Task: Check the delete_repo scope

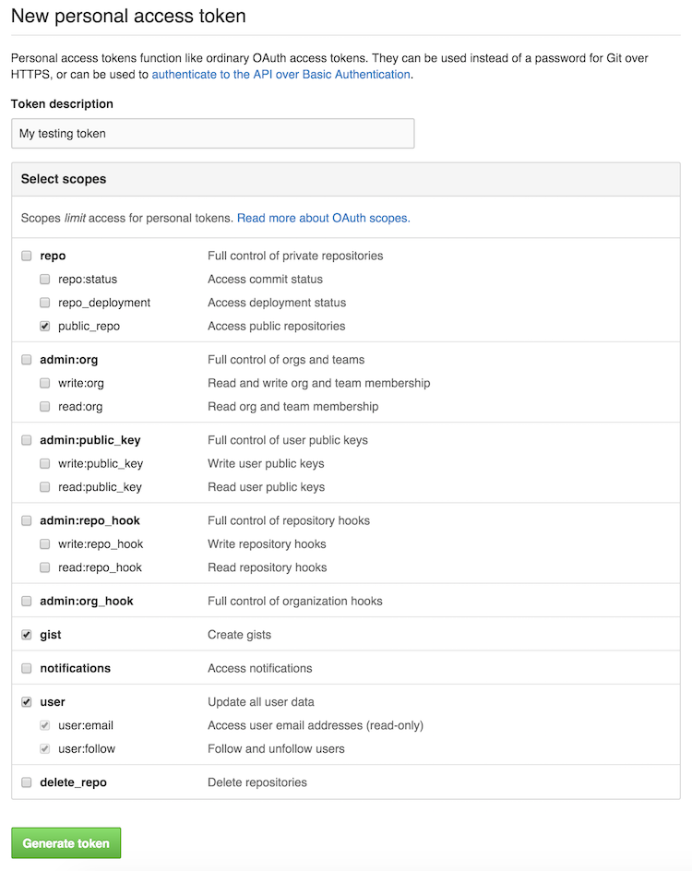Action: click(x=27, y=782)
